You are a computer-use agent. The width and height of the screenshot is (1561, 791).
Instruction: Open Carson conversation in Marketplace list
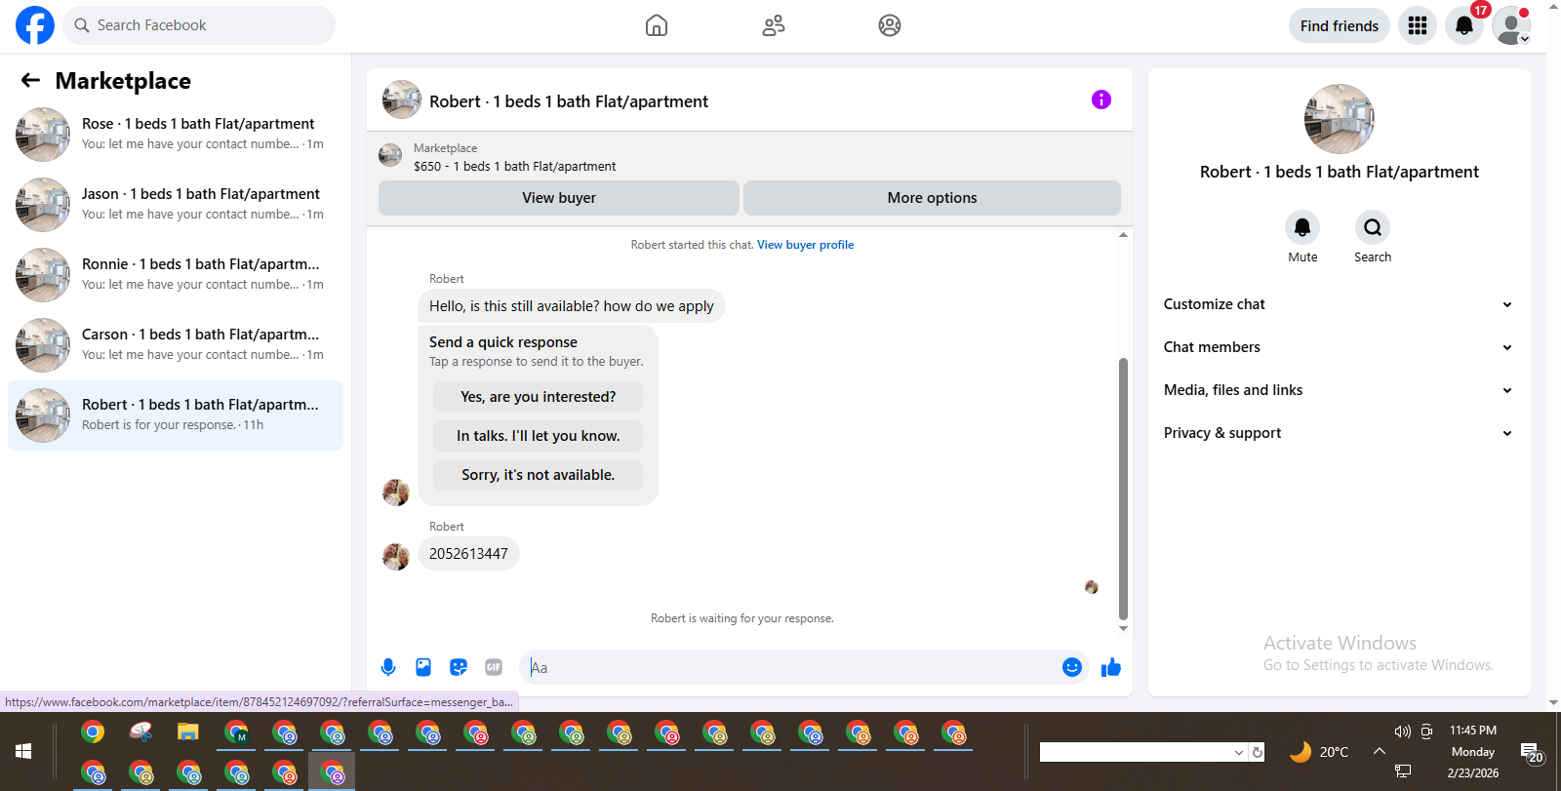pos(176,345)
